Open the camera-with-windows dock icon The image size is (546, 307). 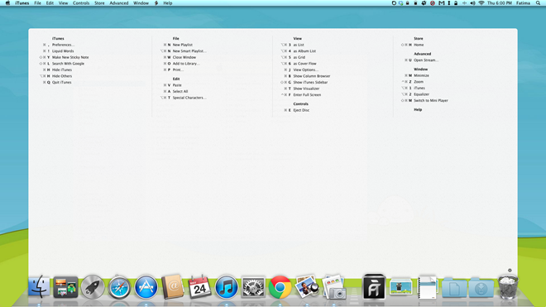pos(334,287)
